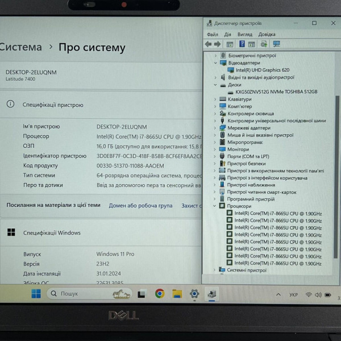
Task: Click the monitor scan-hardware toolbar icon
Action: [x=276, y=44]
